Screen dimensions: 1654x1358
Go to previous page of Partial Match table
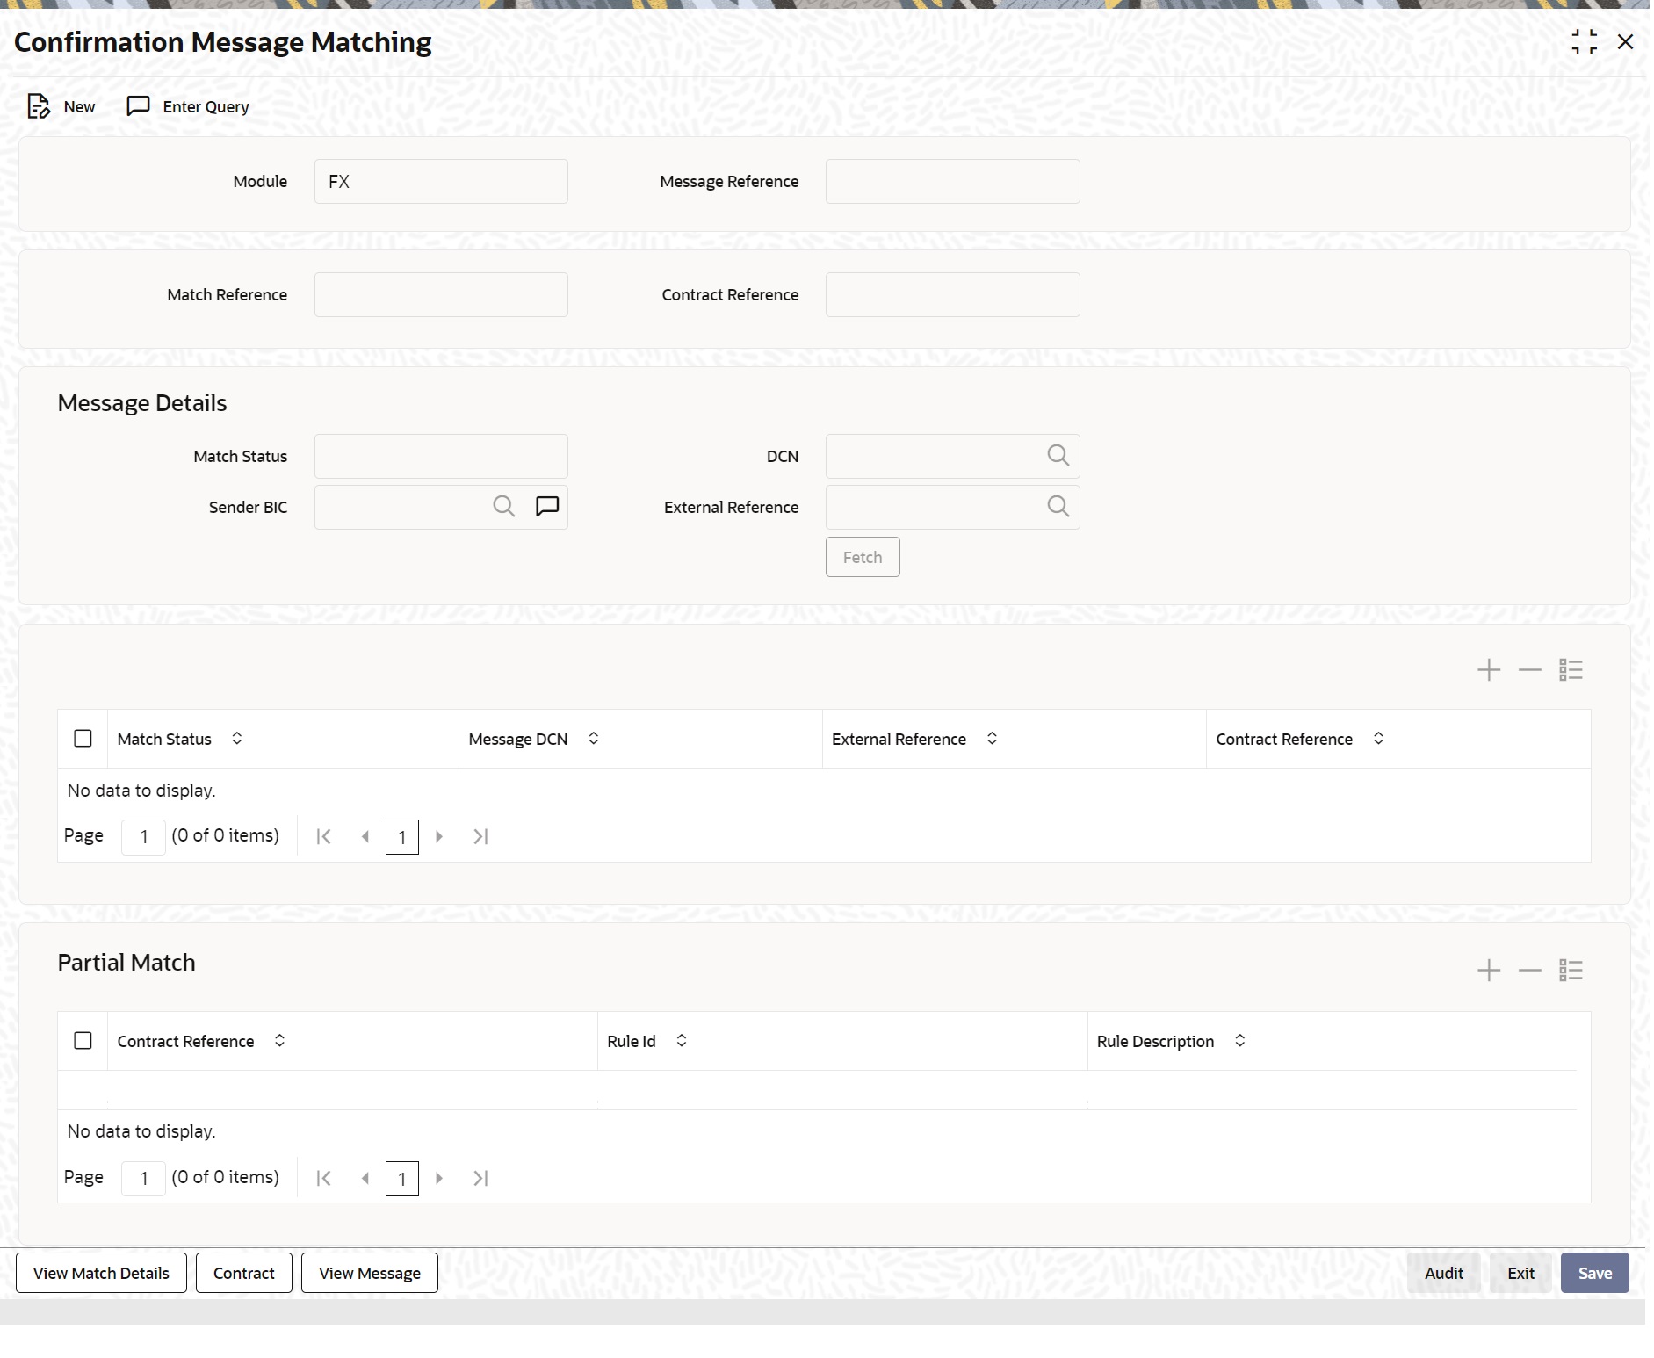365,1179
